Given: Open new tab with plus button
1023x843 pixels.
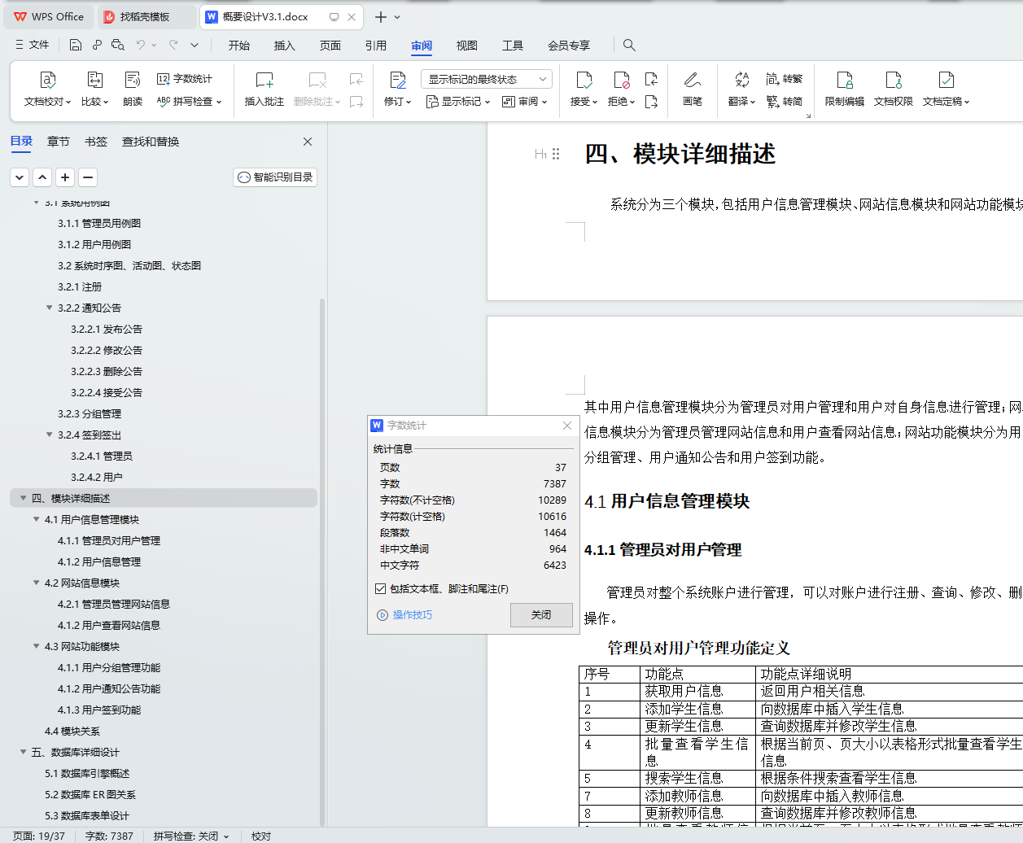Looking at the screenshot, I should point(380,16).
